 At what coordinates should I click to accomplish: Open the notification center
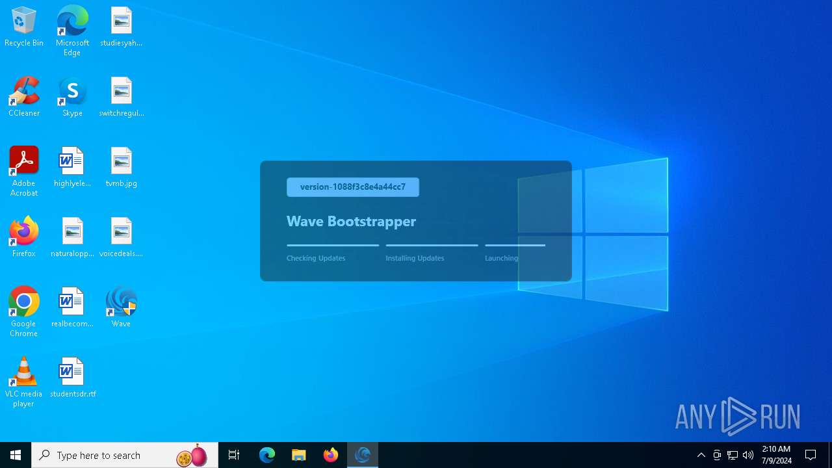[x=811, y=455]
